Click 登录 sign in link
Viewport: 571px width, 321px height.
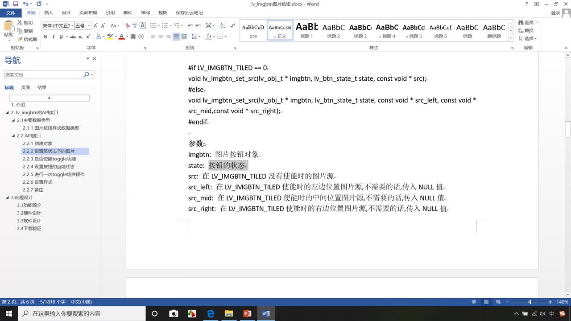coord(555,13)
